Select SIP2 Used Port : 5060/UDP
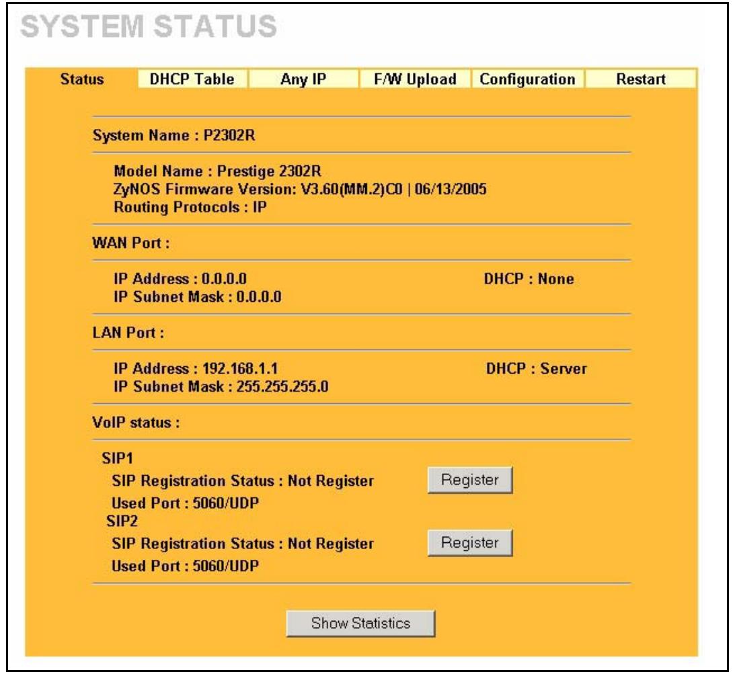733x674 pixels. (185, 566)
